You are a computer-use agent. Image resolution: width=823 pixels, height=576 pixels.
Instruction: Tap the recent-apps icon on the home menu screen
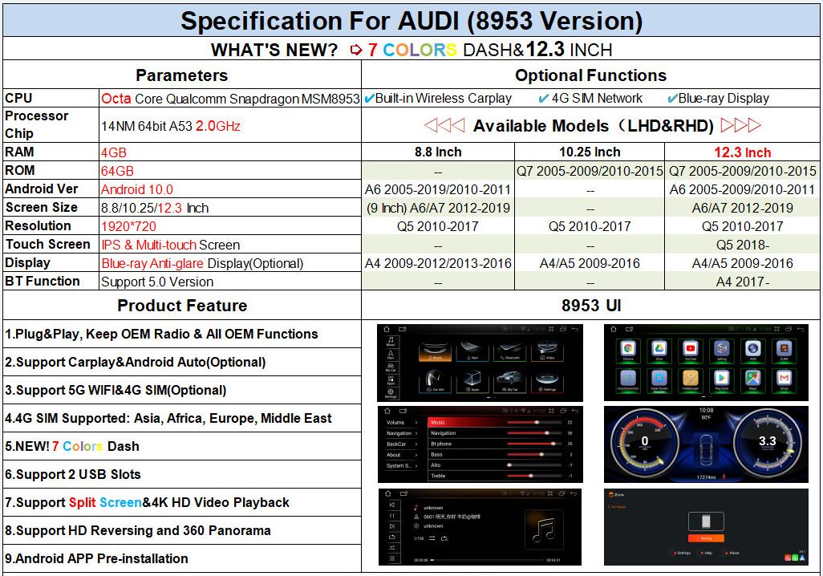[x=562, y=329]
